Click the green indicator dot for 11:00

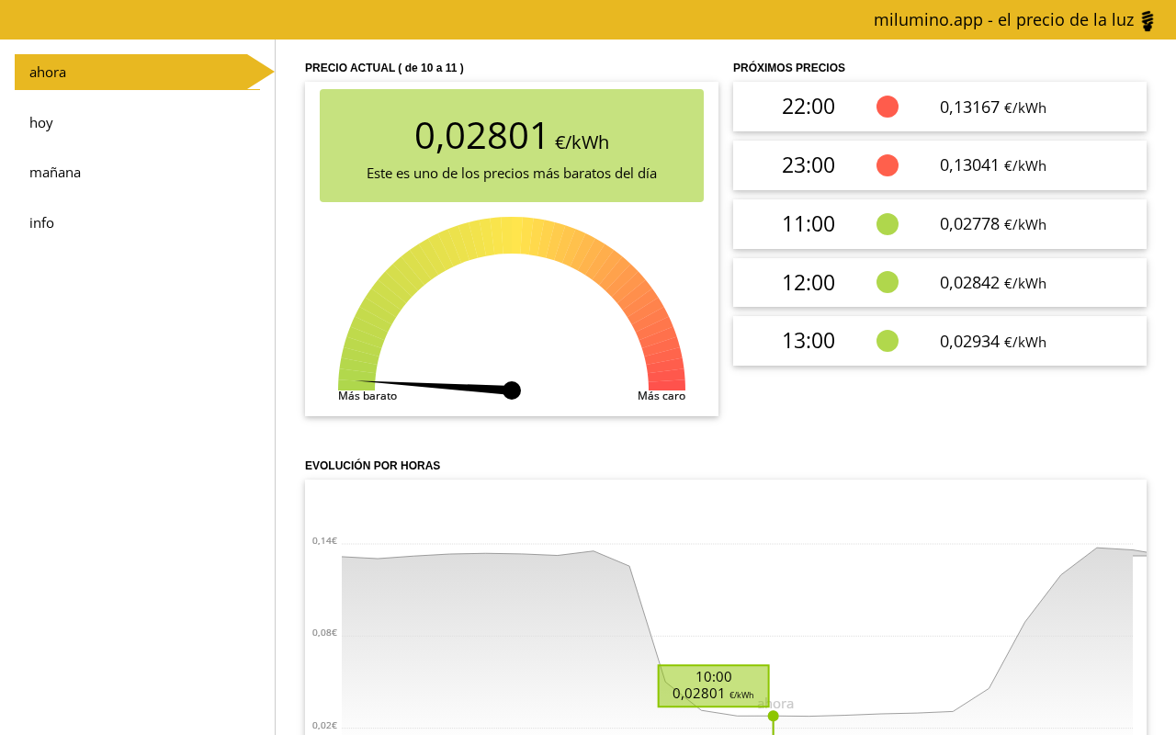point(888,224)
